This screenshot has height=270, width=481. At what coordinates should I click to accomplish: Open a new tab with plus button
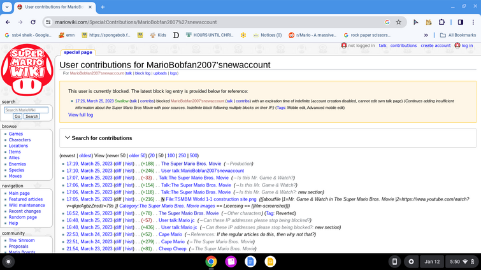(103, 7)
